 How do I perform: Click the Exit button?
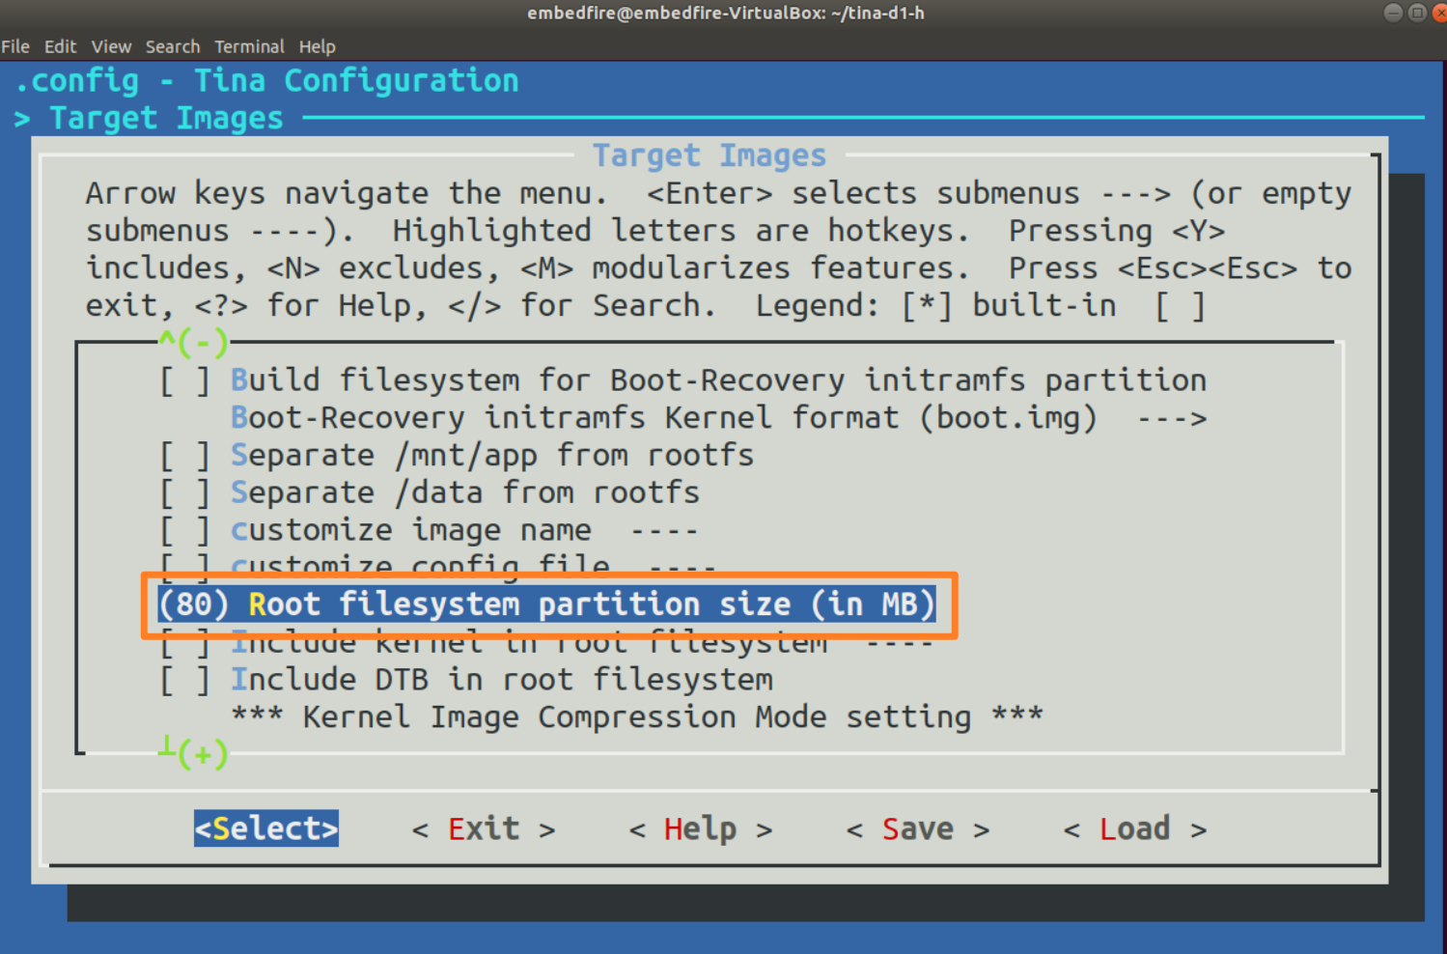coord(483,828)
